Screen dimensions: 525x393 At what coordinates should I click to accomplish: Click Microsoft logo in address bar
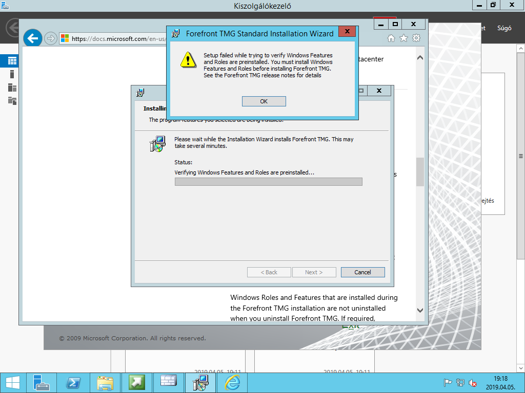pyautogui.click(x=65, y=38)
